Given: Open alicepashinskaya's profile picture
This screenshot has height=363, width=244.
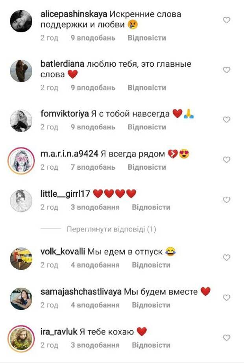Looking at the screenshot, I should coord(21,21).
